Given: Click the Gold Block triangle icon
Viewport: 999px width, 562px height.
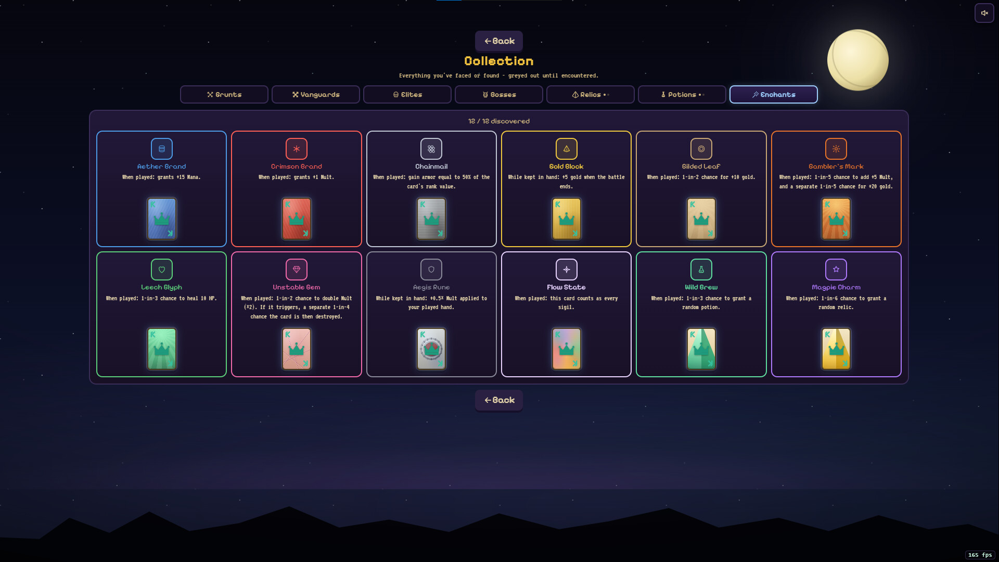Looking at the screenshot, I should [567, 149].
